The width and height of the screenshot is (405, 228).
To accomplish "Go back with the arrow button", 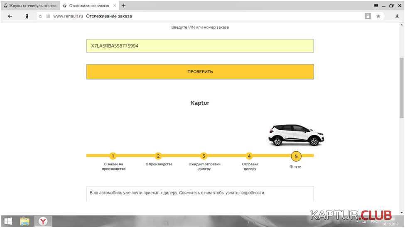I will 10,16.
